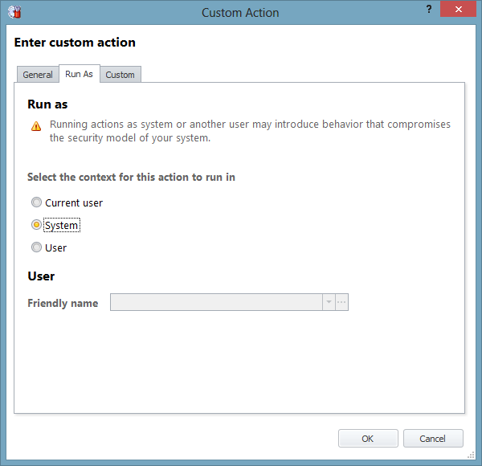This screenshot has height=466, width=482.
Task: Select the System radio button
Action: coord(36,225)
